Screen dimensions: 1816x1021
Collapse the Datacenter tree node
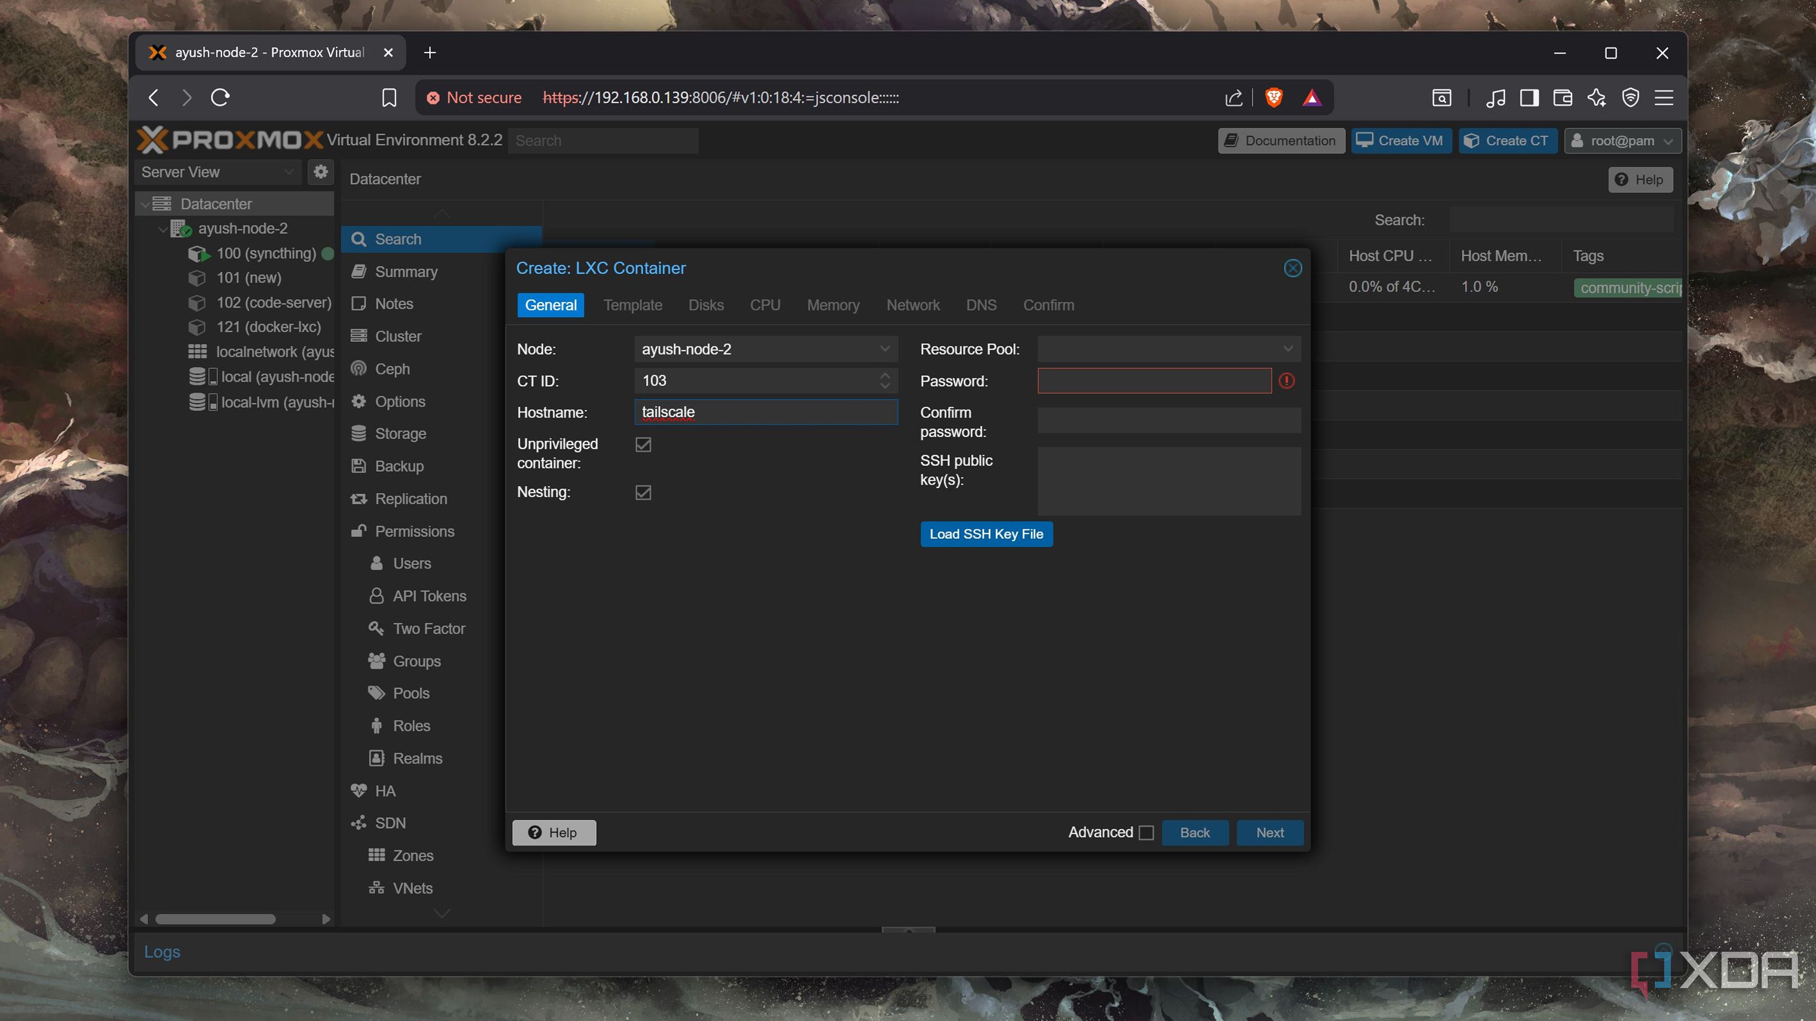click(x=145, y=204)
